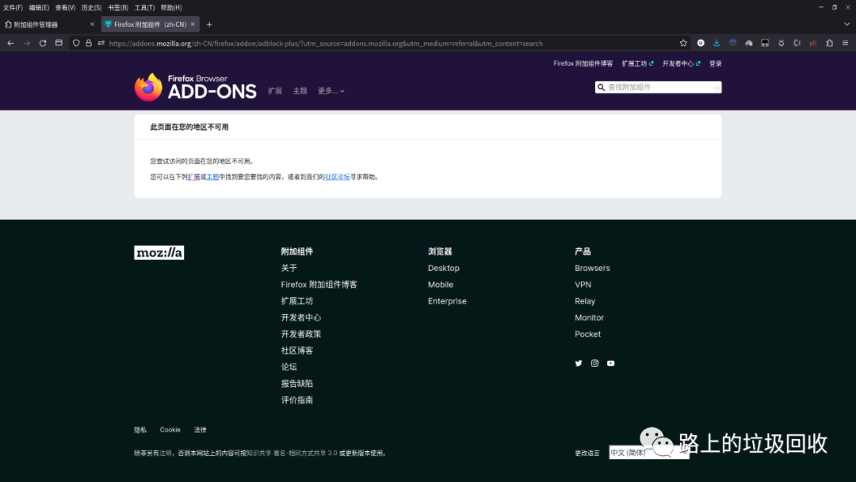Open the Extensions puzzle-piece menu
856x482 pixels.
point(829,43)
